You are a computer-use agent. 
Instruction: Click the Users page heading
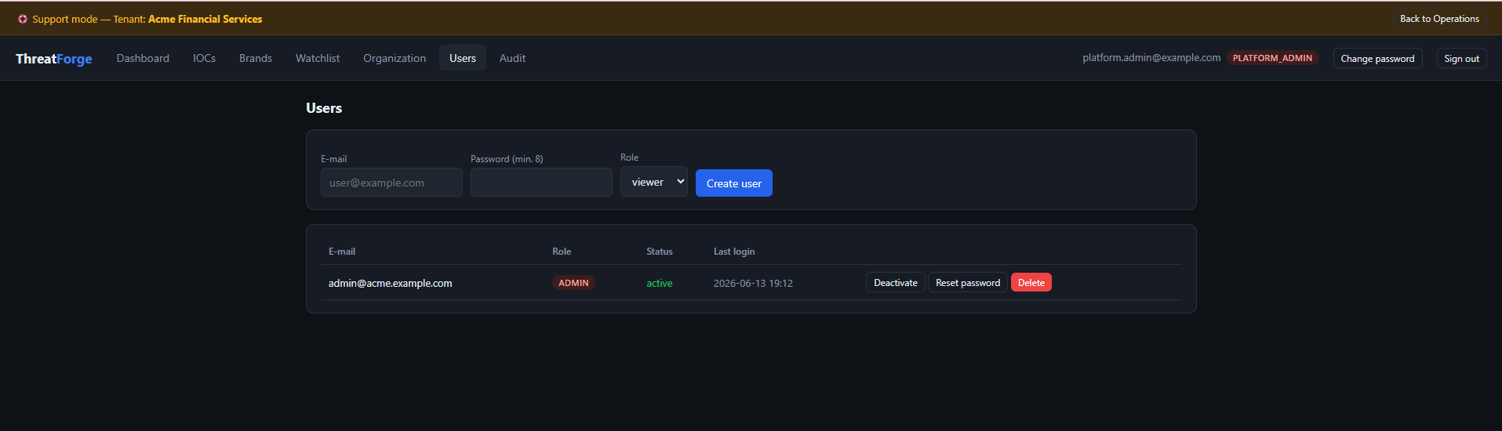tap(324, 108)
